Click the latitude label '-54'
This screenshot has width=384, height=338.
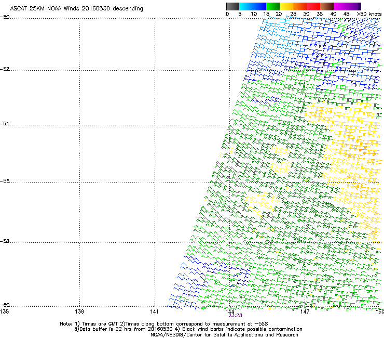tap(5, 124)
